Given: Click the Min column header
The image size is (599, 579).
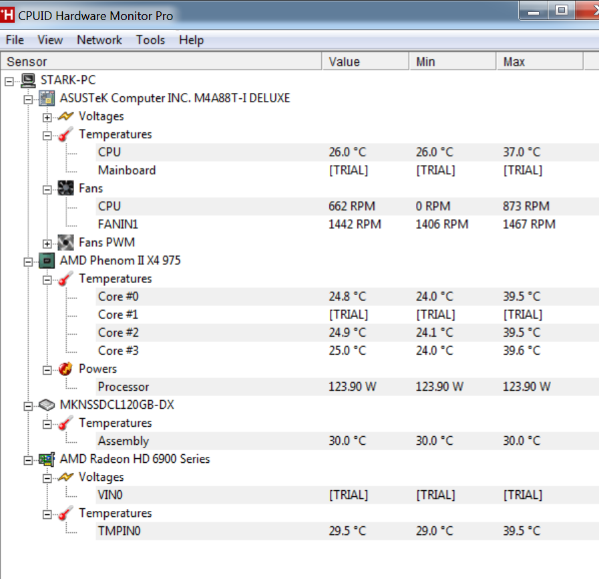Looking at the screenshot, I should (453, 61).
